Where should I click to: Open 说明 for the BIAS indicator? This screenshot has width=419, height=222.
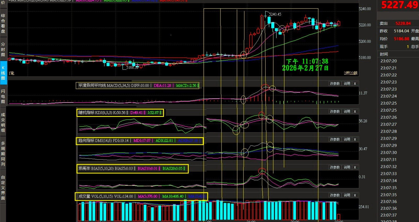pyautogui.click(x=347, y=167)
